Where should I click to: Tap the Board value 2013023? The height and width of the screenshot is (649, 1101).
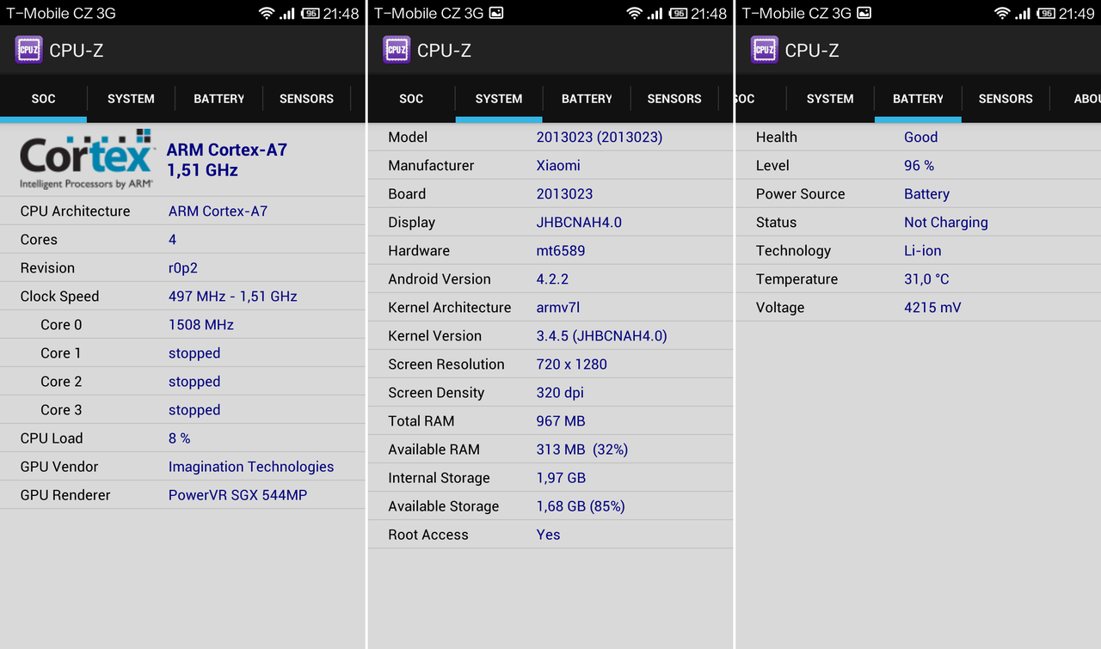click(565, 194)
